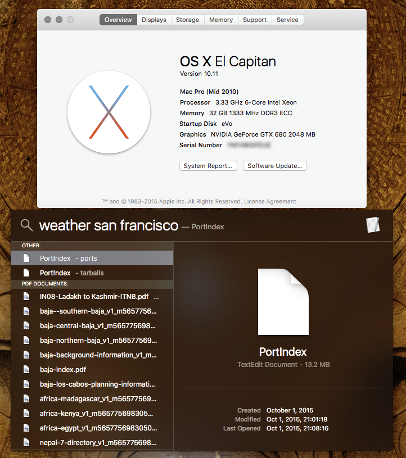This screenshot has height=458, width=406.
Task: Open baja-background-information PDF result
Action: [92, 355]
